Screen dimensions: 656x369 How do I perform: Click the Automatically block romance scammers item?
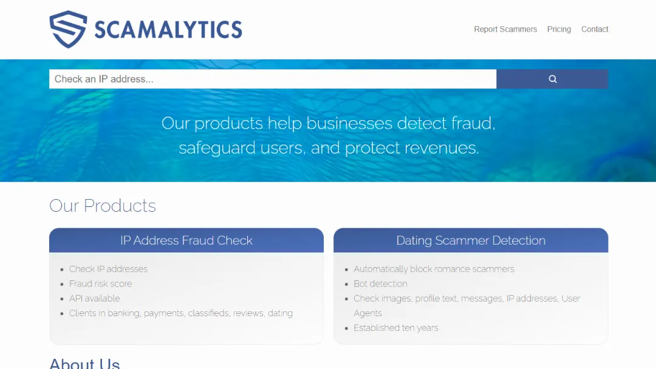(434, 269)
